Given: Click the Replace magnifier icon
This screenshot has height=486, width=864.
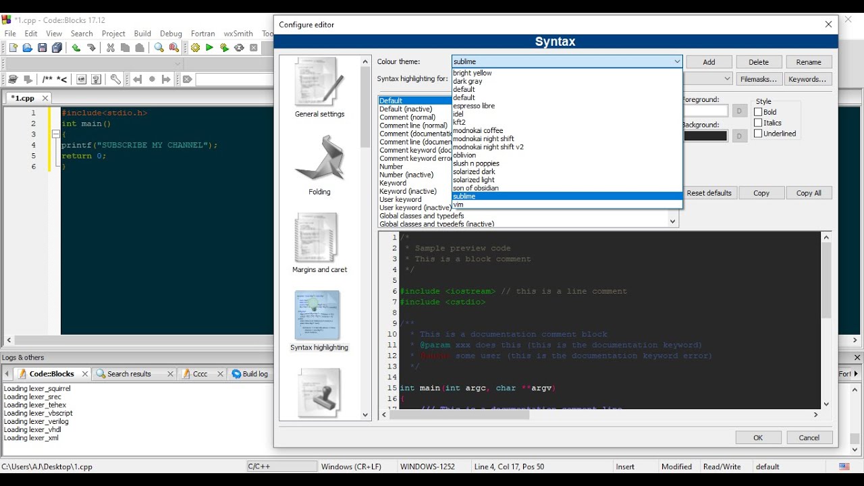Looking at the screenshot, I should [x=174, y=48].
